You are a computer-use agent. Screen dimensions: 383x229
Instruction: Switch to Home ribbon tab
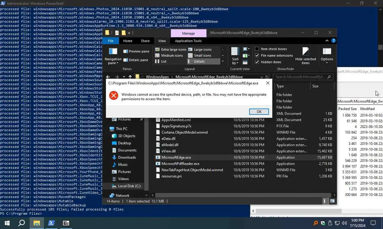(128, 41)
